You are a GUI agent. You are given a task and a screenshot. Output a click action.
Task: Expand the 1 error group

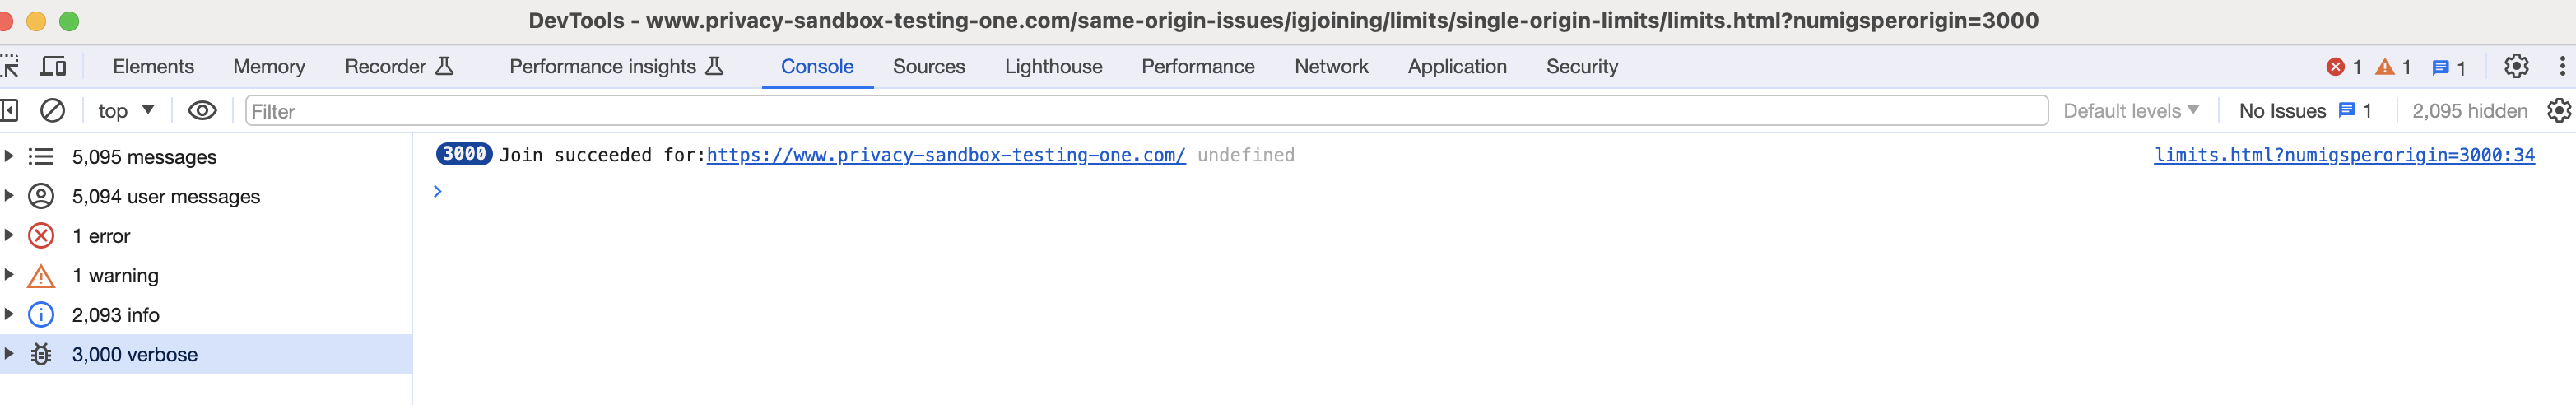(9, 235)
